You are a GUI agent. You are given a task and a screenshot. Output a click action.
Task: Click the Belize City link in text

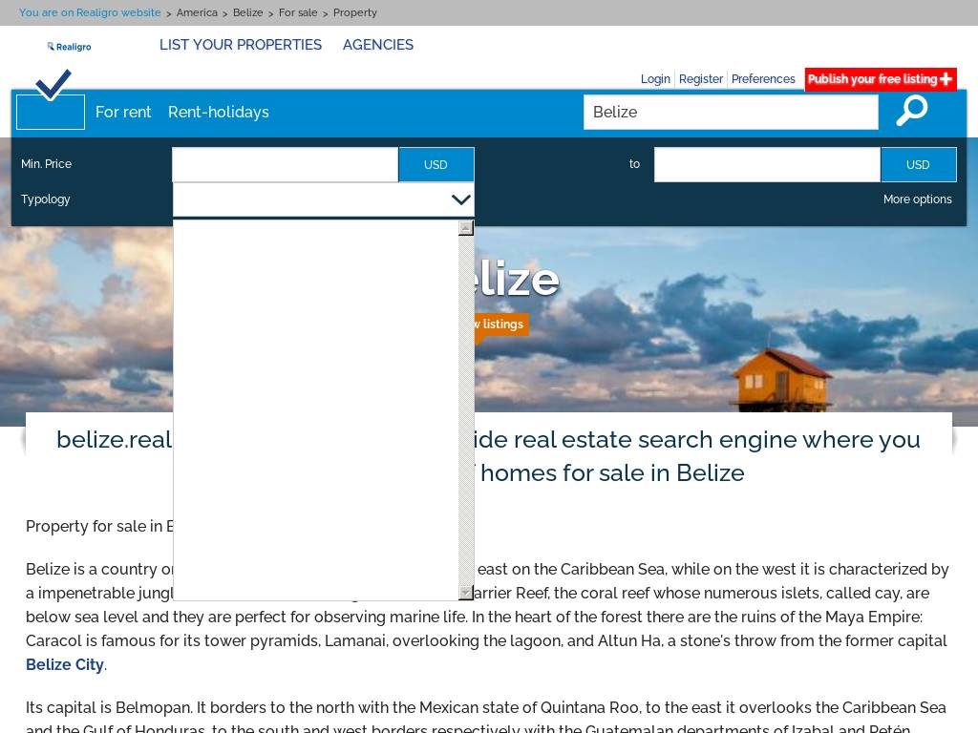65,664
